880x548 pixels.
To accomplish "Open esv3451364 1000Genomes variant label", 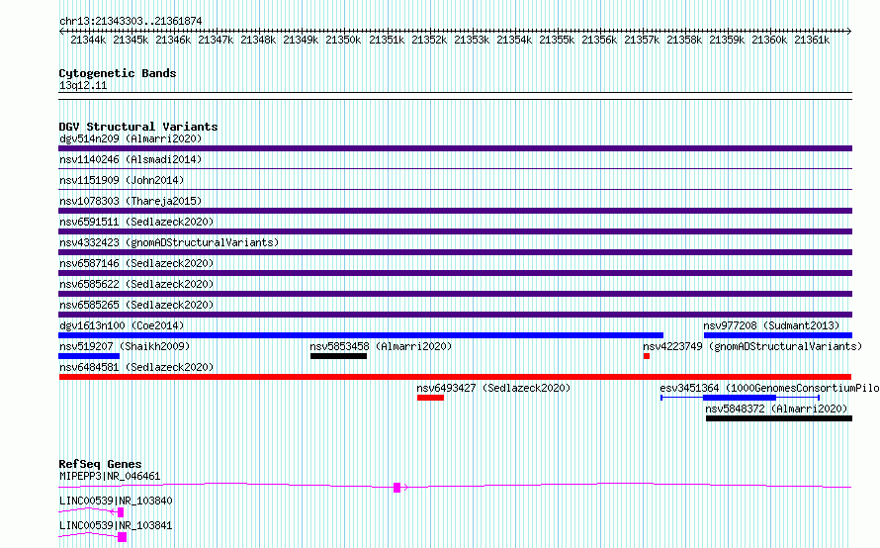I will [x=769, y=388].
